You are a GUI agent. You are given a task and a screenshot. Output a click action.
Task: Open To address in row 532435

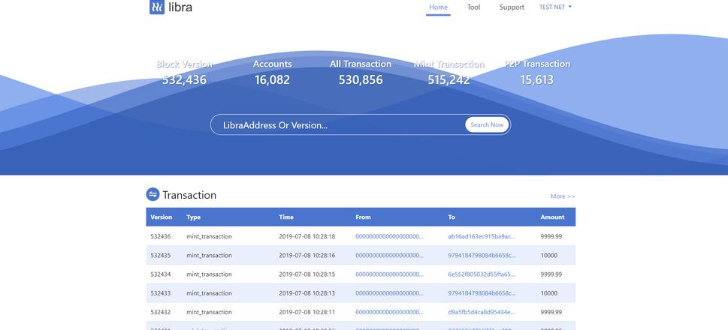coord(482,256)
